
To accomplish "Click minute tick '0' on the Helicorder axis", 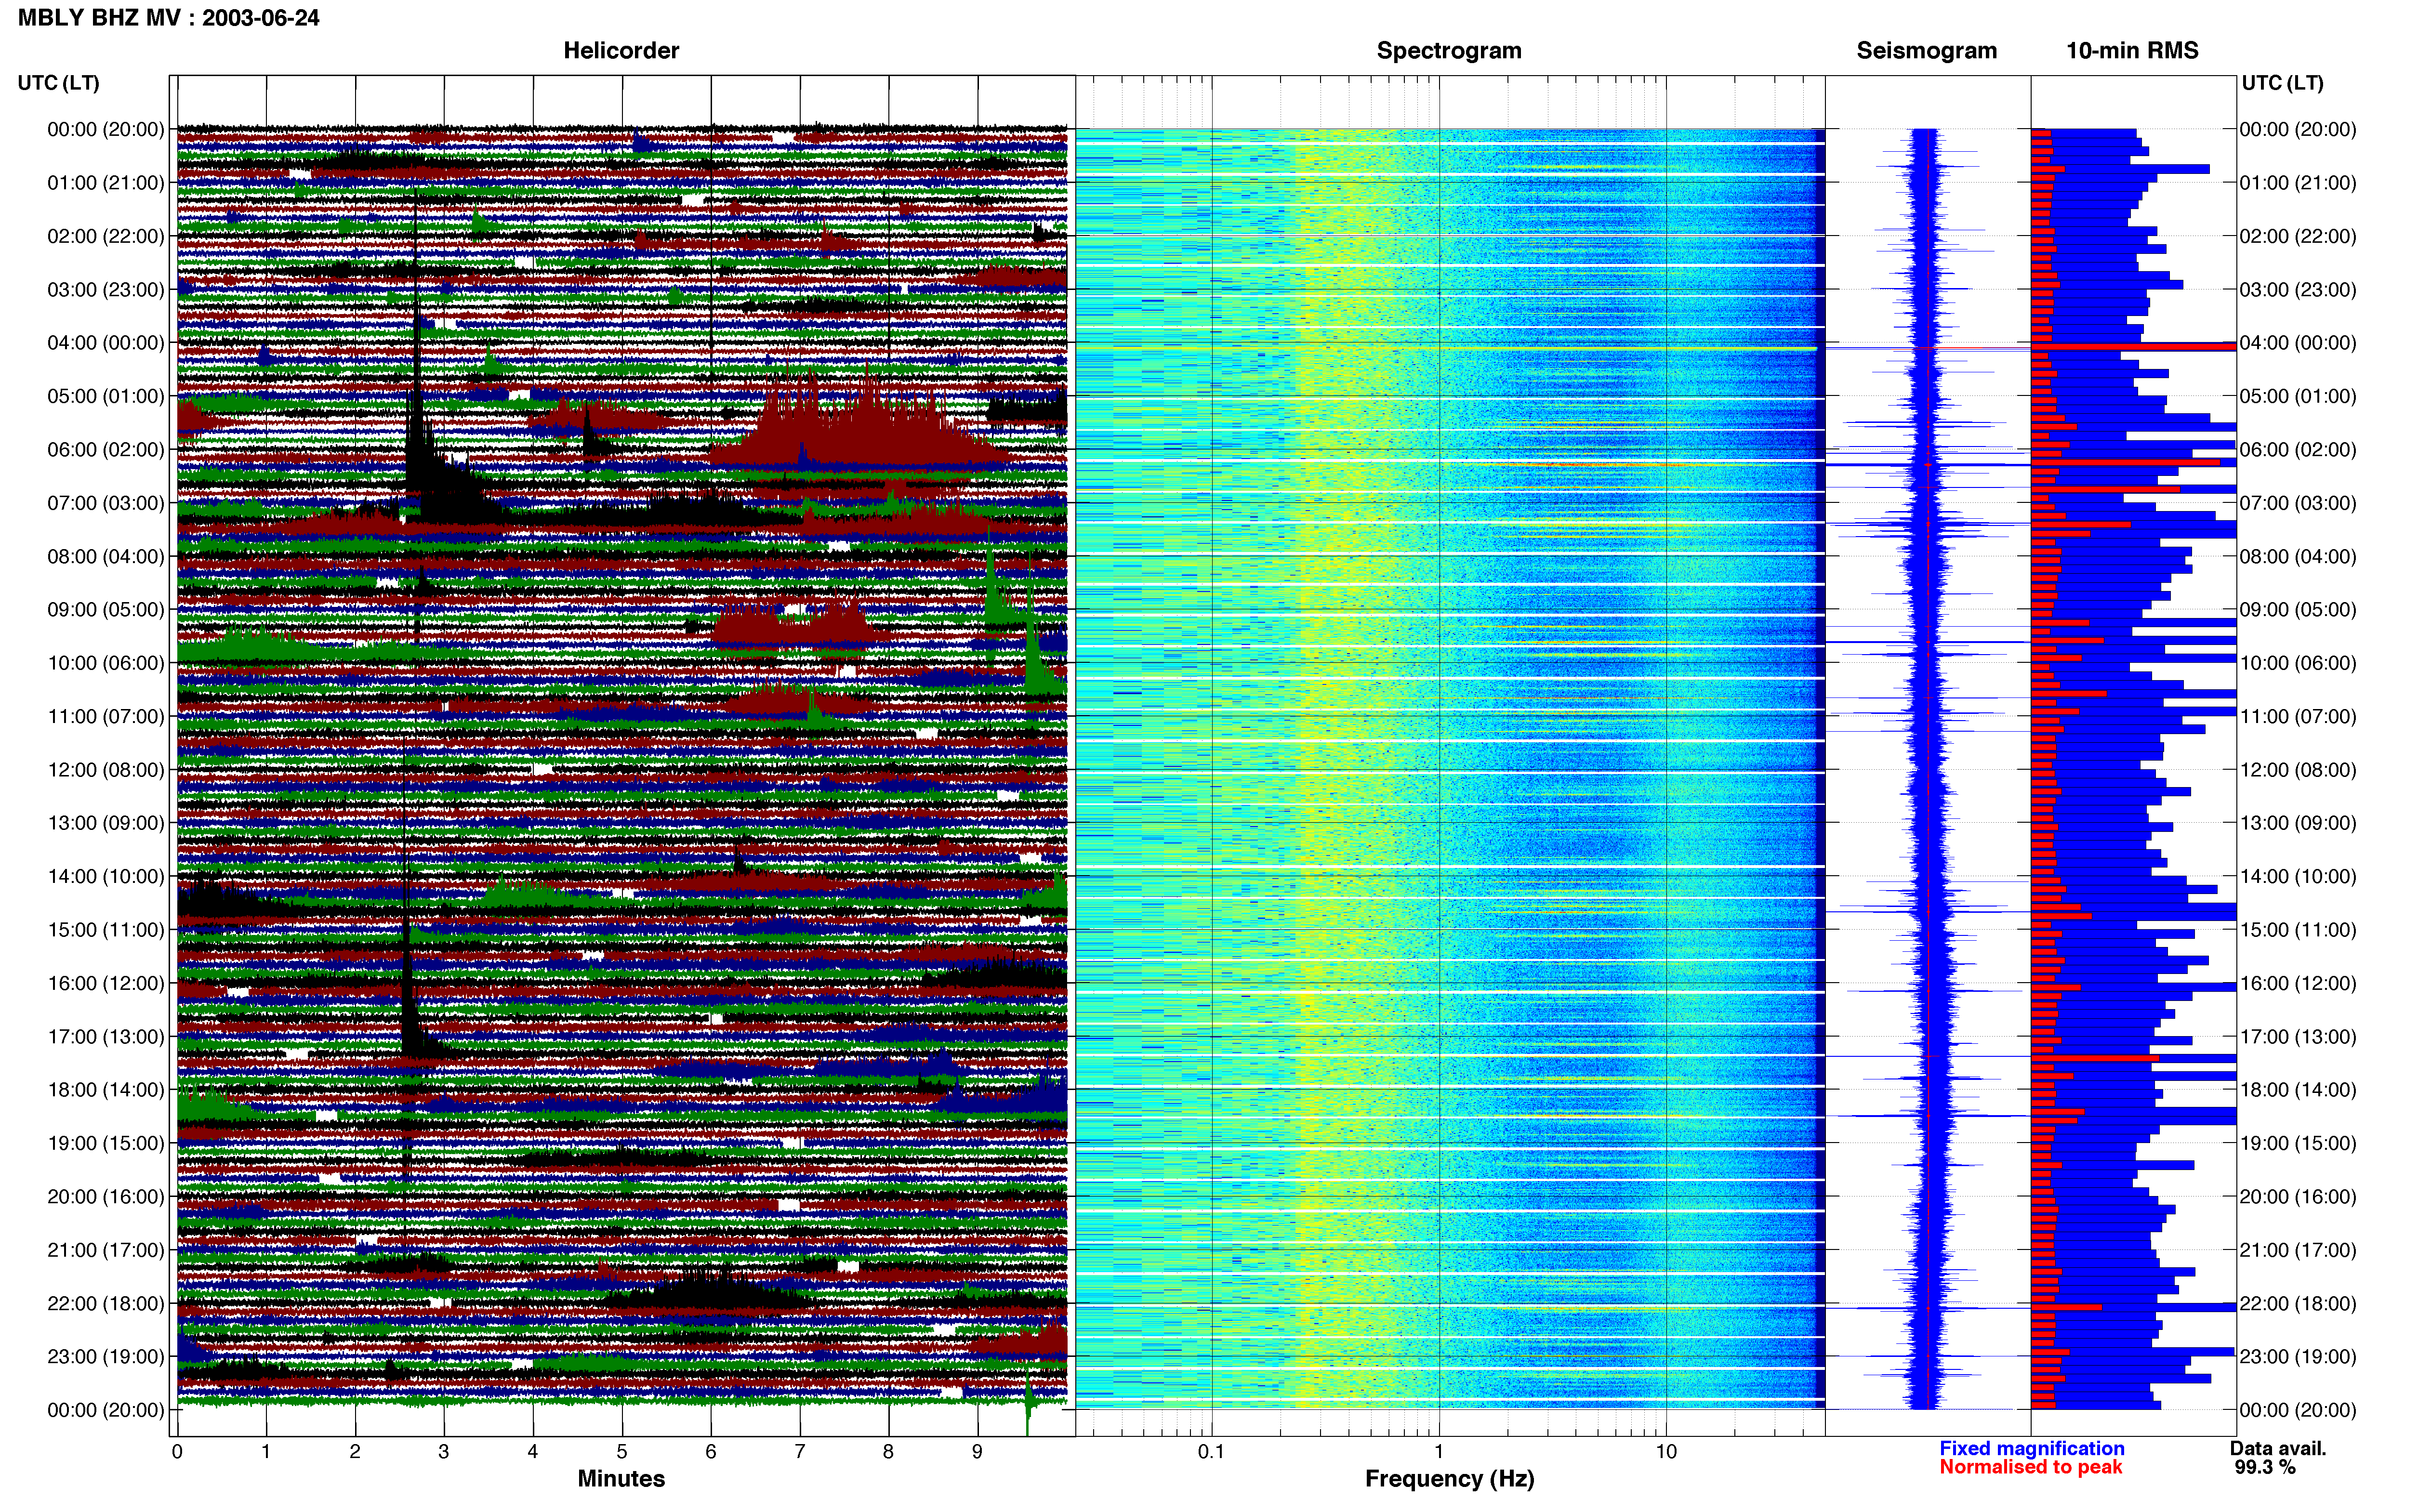I will (177, 1452).
